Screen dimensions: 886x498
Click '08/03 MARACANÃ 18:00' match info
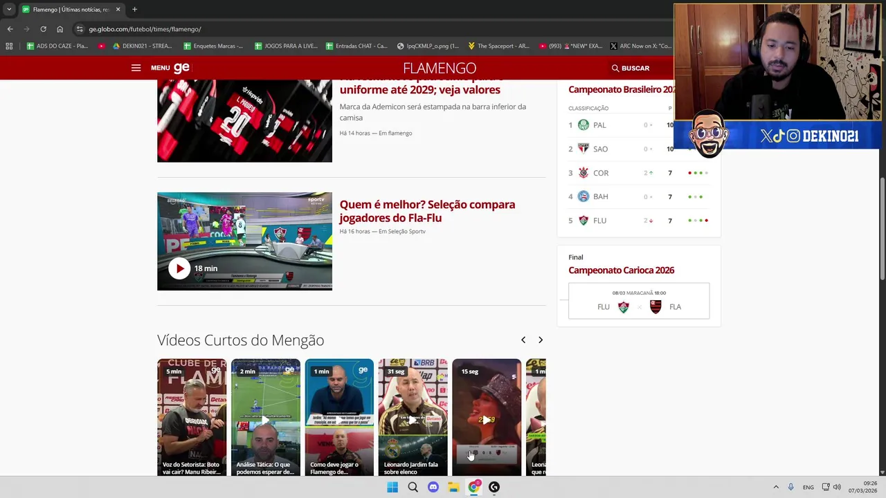[639, 293]
